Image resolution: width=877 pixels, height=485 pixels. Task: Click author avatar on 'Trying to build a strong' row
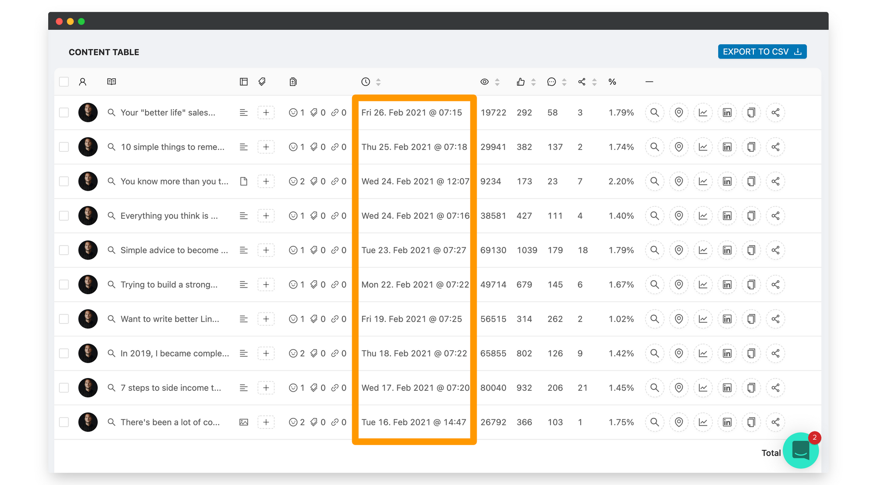(x=88, y=285)
